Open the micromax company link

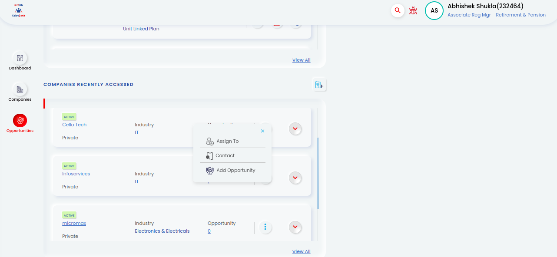[74, 223]
